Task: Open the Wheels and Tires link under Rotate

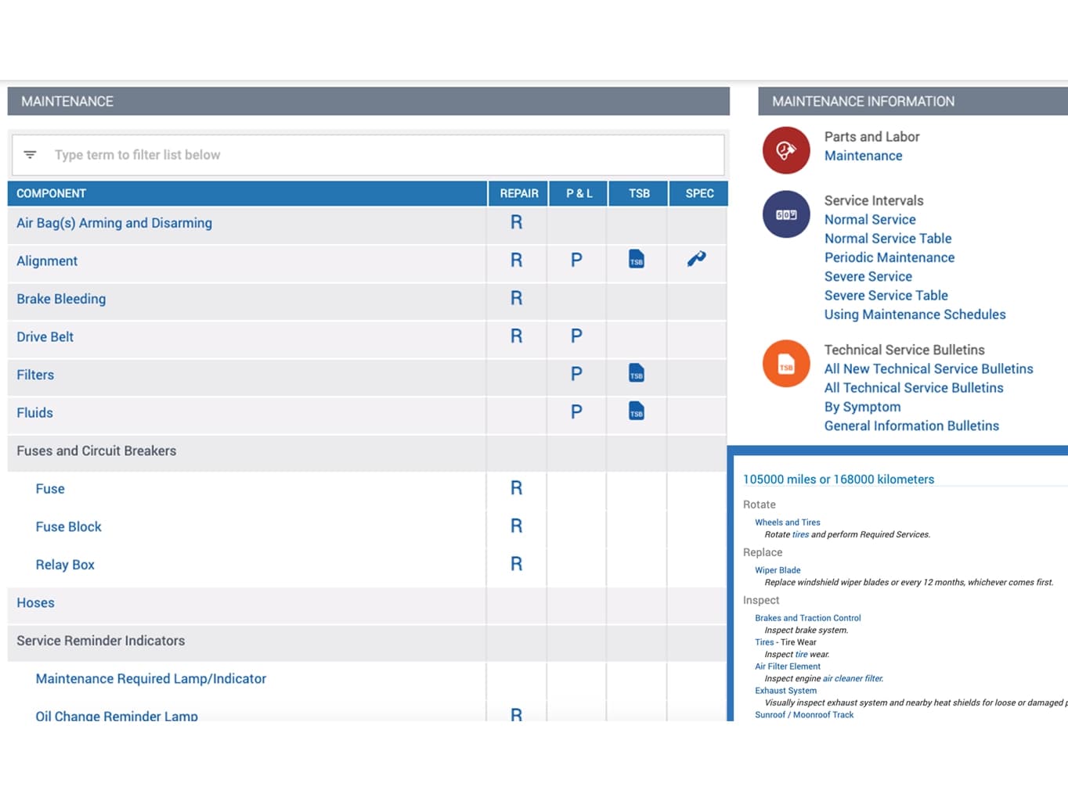Action: click(788, 523)
